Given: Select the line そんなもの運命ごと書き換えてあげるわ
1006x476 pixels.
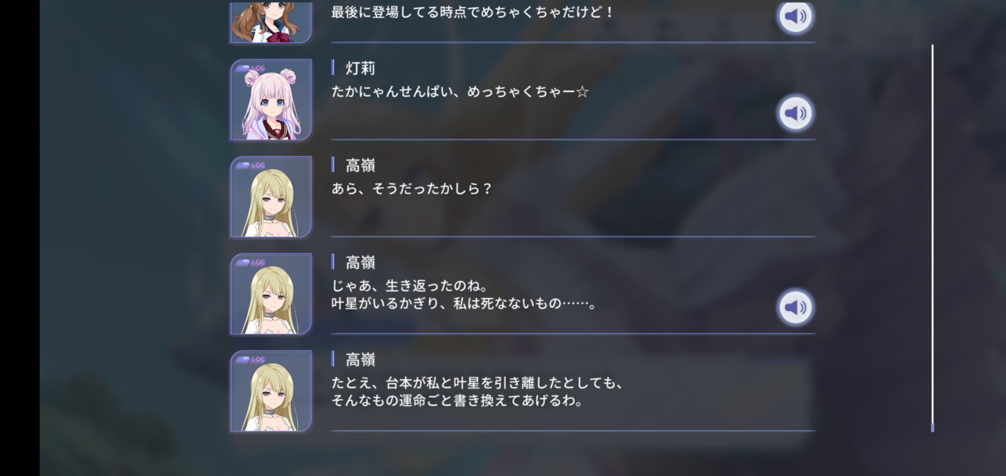Looking at the screenshot, I should click(457, 401).
